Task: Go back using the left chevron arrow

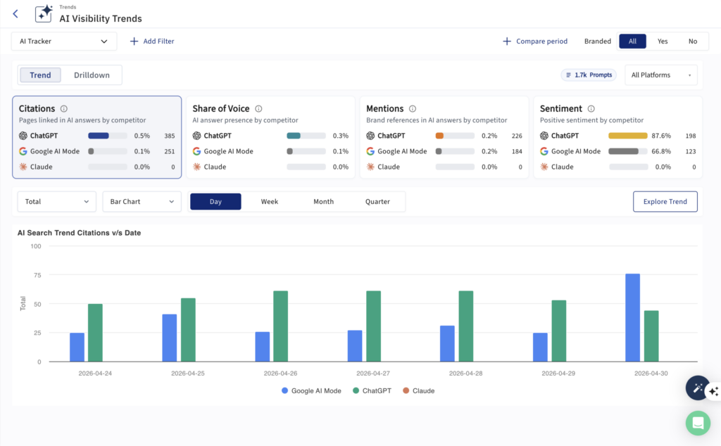Action: click(15, 14)
